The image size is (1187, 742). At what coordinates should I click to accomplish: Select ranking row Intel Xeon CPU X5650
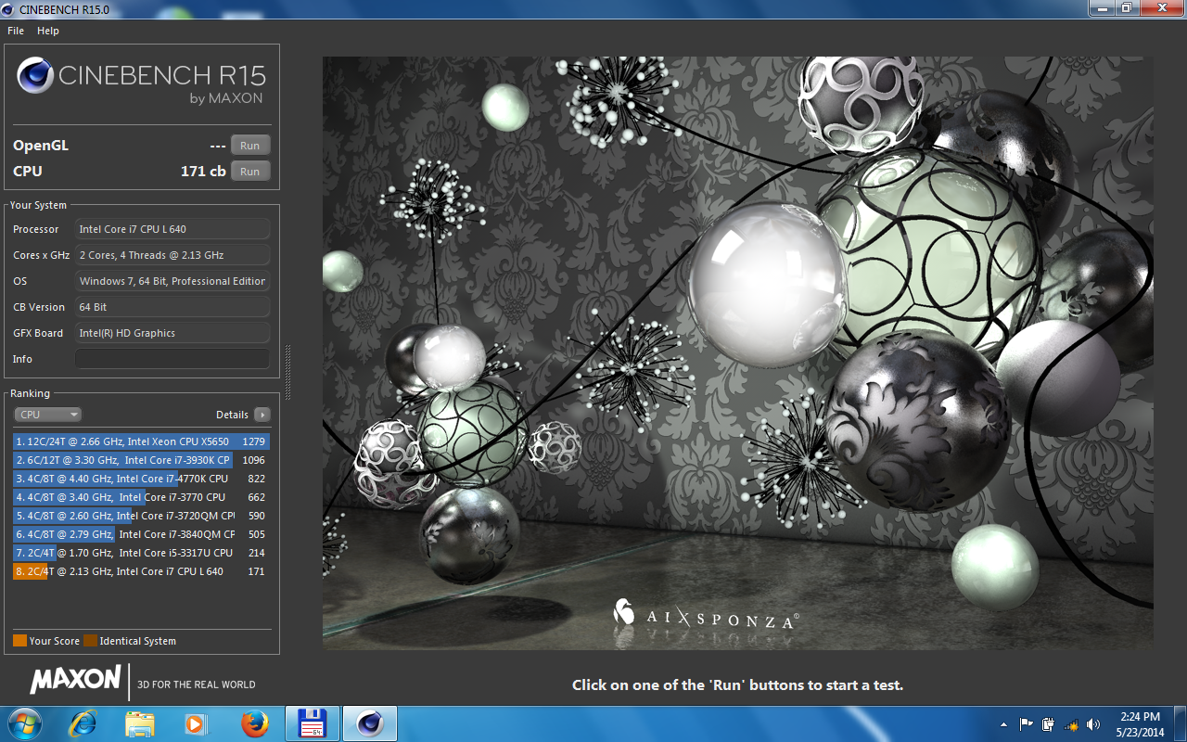click(141, 441)
